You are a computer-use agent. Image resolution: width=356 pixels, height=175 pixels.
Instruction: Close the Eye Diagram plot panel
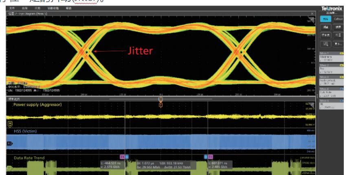pos(312,13)
